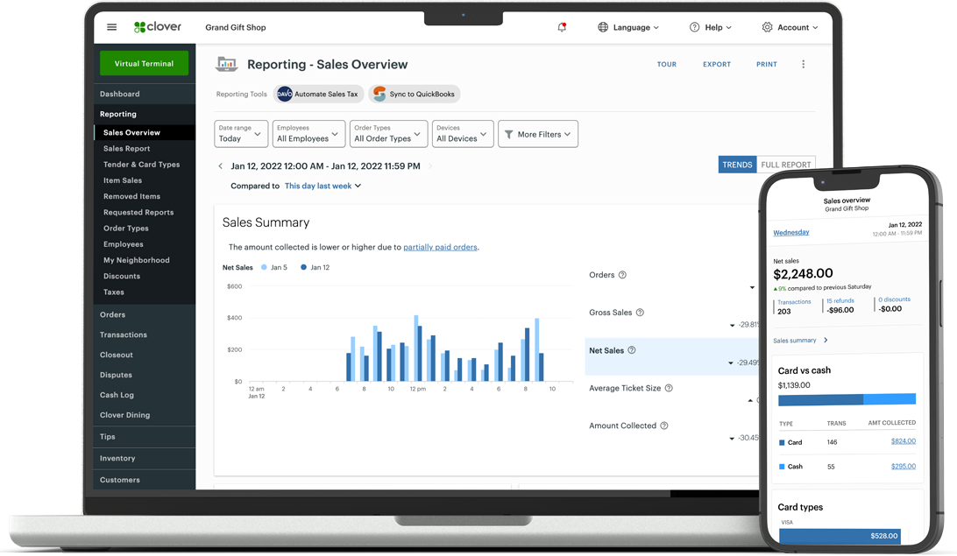Screen dimensions: 957x556
Task: Open the More Filters dropdown
Action: pyautogui.click(x=538, y=134)
